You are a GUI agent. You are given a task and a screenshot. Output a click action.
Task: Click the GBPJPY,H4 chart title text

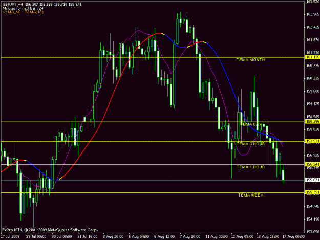13,4
